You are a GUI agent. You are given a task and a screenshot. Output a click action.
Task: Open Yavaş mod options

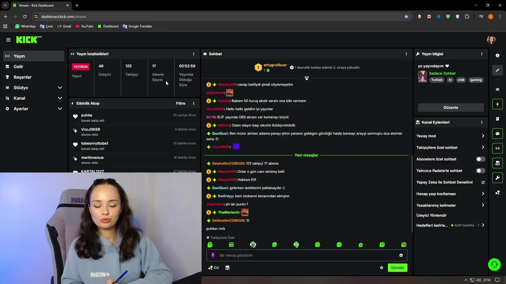450,136
